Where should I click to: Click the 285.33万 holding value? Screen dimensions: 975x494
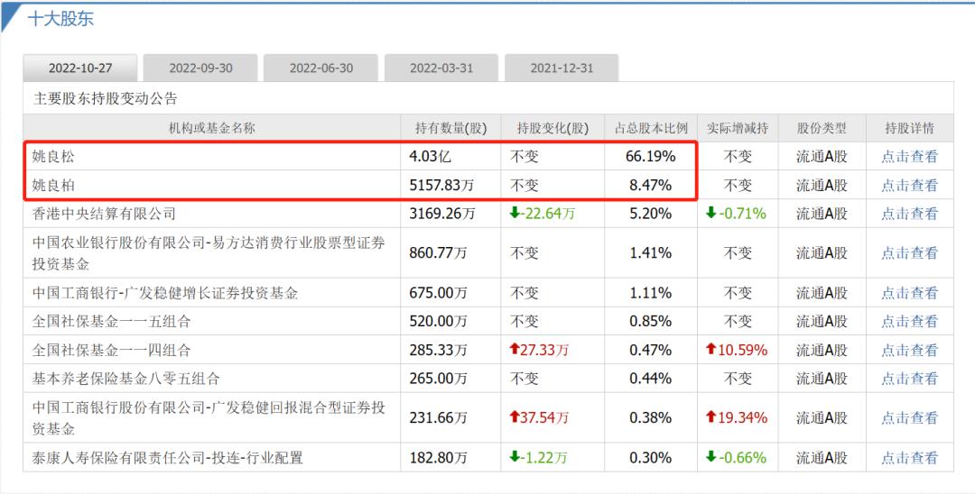coord(438,350)
